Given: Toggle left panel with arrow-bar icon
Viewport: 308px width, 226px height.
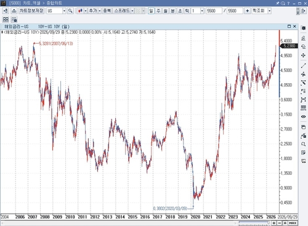Looking at the screenshot, I should point(6,10).
